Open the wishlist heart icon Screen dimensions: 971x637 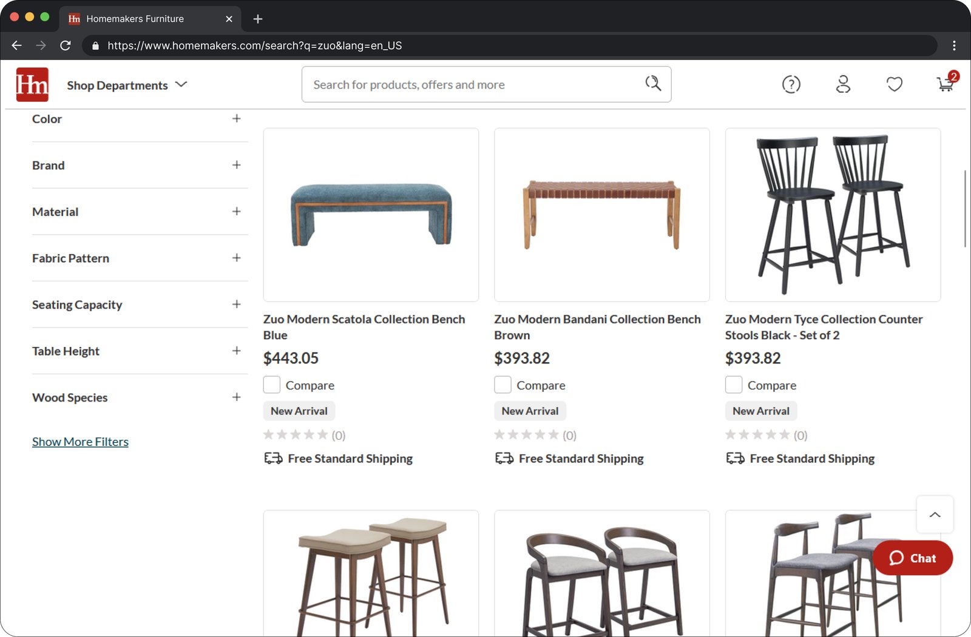coord(895,84)
